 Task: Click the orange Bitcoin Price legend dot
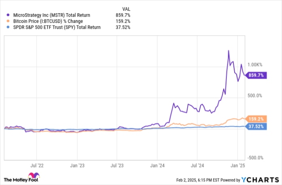click(x=8, y=21)
